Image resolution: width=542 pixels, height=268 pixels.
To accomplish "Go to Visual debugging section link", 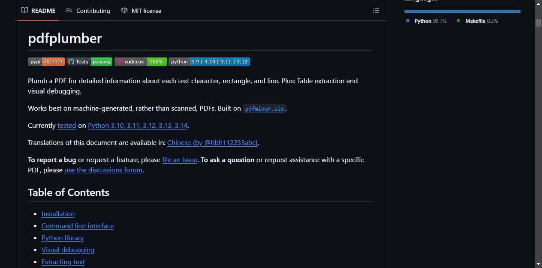I will coord(68,250).
